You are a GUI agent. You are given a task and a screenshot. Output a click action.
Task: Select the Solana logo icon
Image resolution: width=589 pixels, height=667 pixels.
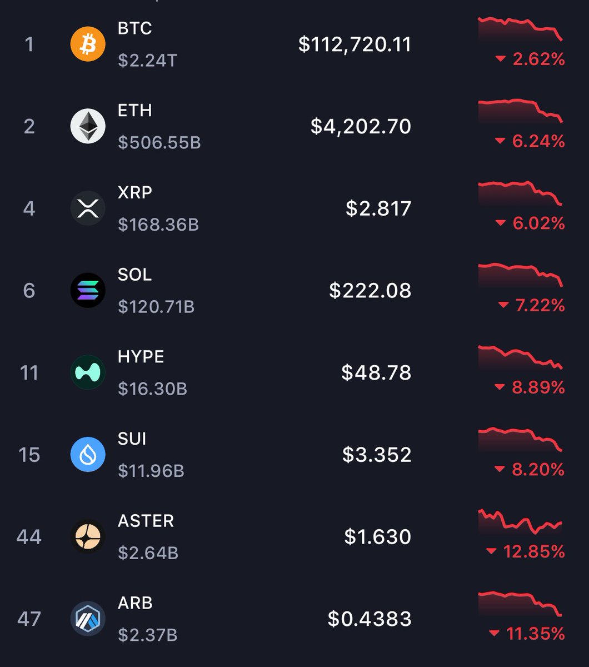88,290
